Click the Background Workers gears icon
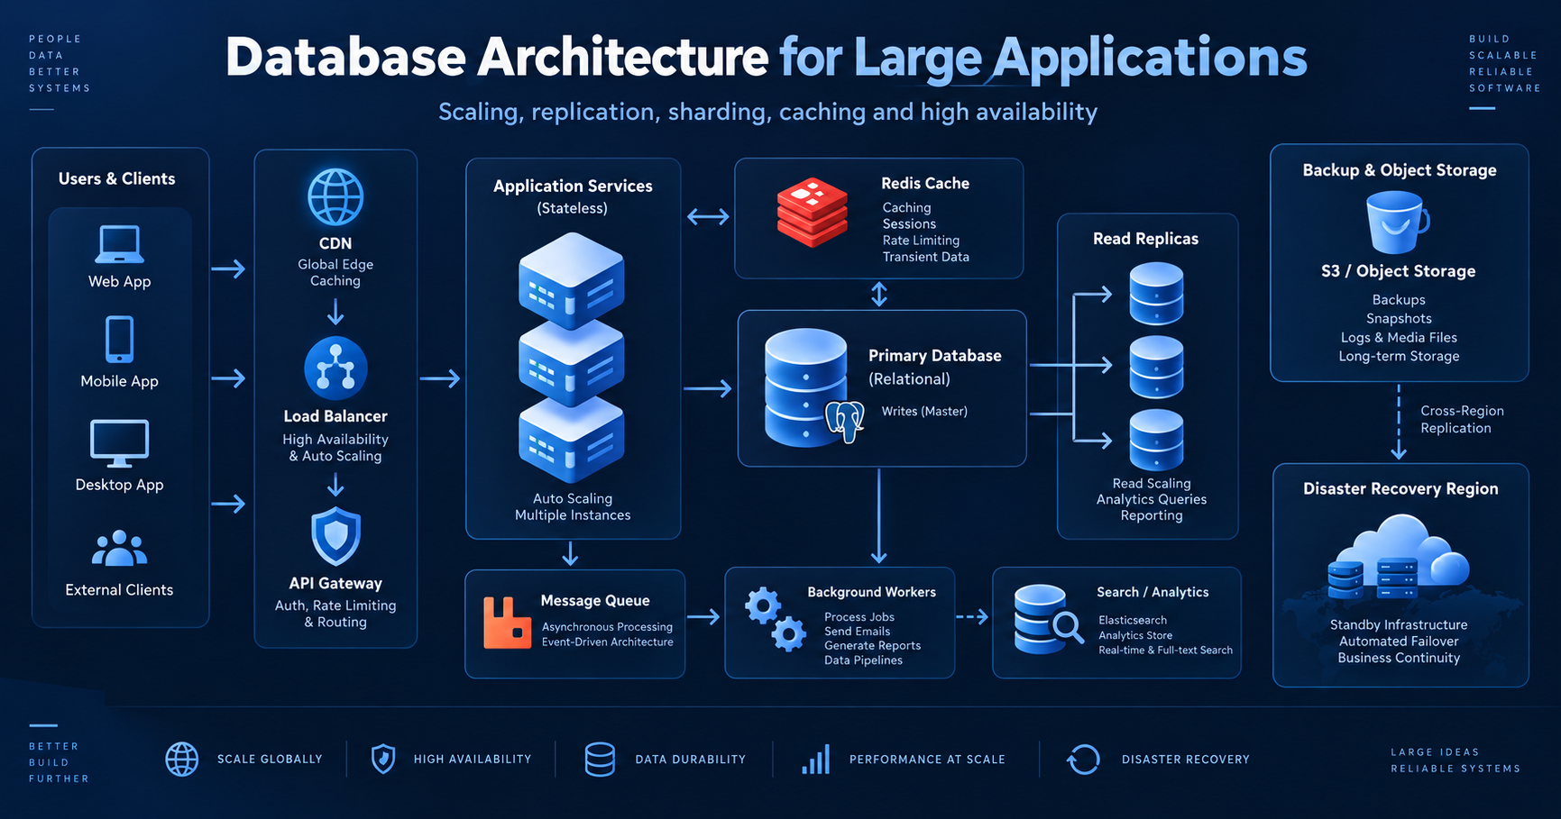 coord(776,619)
